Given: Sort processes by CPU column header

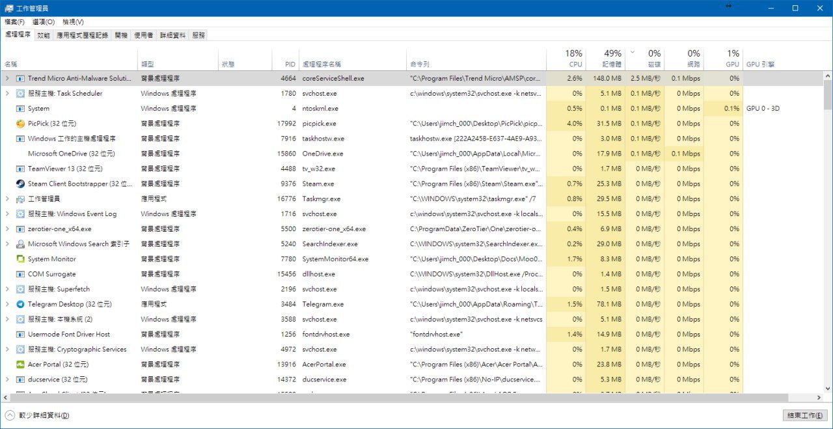Looking at the screenshot, I should click(565, 59).
